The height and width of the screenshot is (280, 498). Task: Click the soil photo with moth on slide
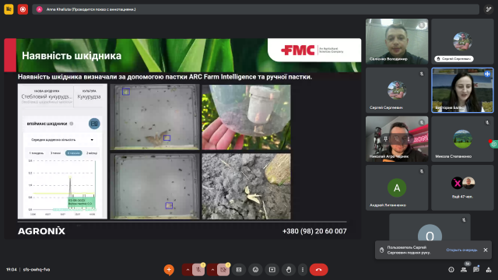[246, 187]
